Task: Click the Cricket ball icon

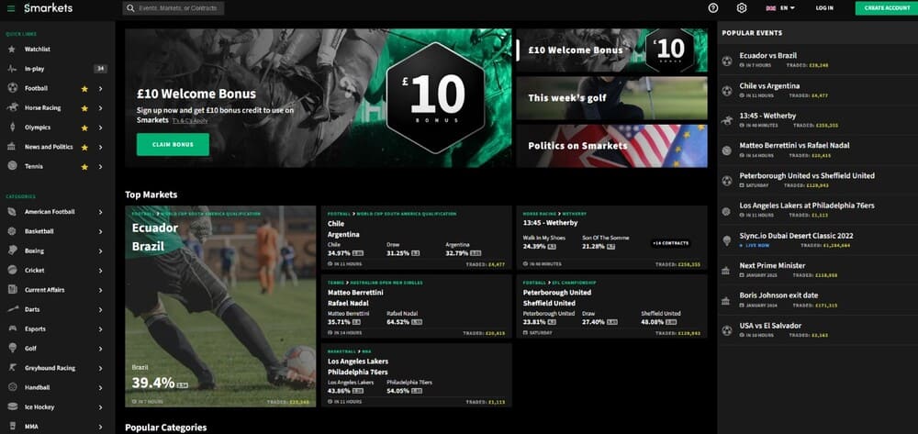Action: [12, 271]
